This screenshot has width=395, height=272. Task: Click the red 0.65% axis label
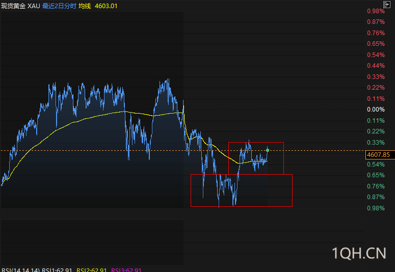tap(376, 44)
